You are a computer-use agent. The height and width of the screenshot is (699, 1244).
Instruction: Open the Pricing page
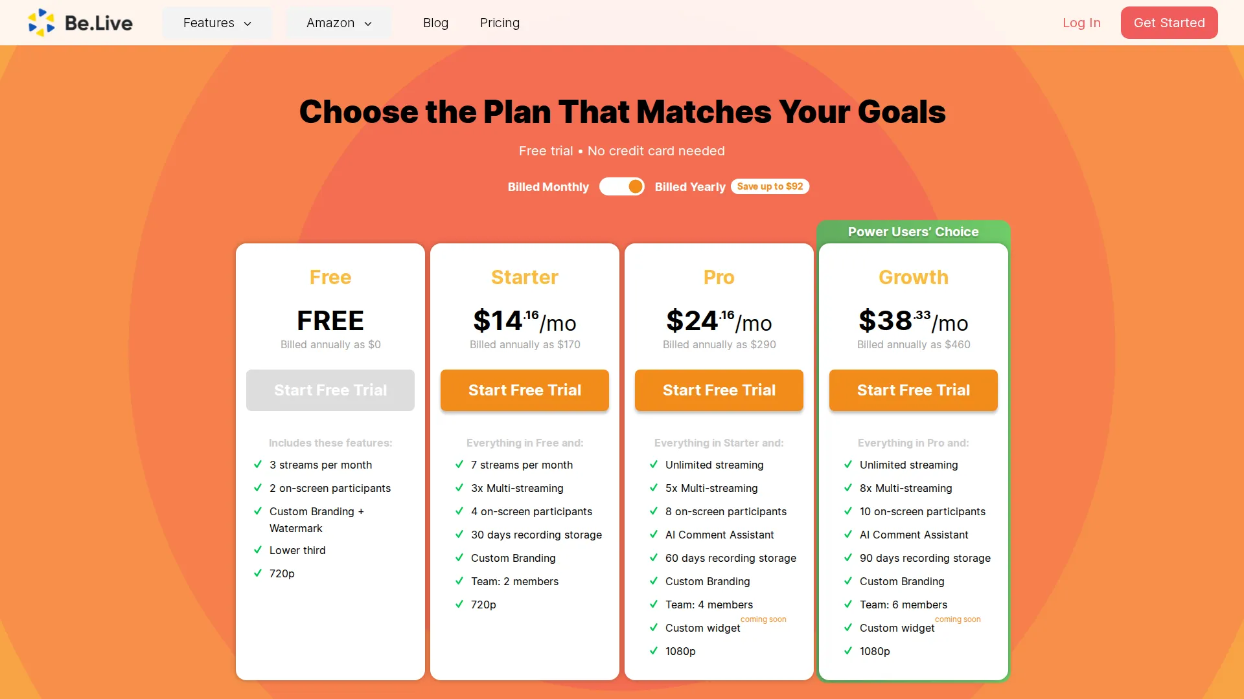pos(500,23)
